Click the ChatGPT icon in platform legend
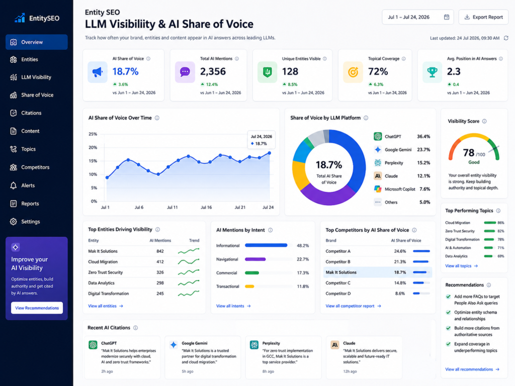Image resolution: width=515 pixels, height=386 pixels. (x=378, y=136)
